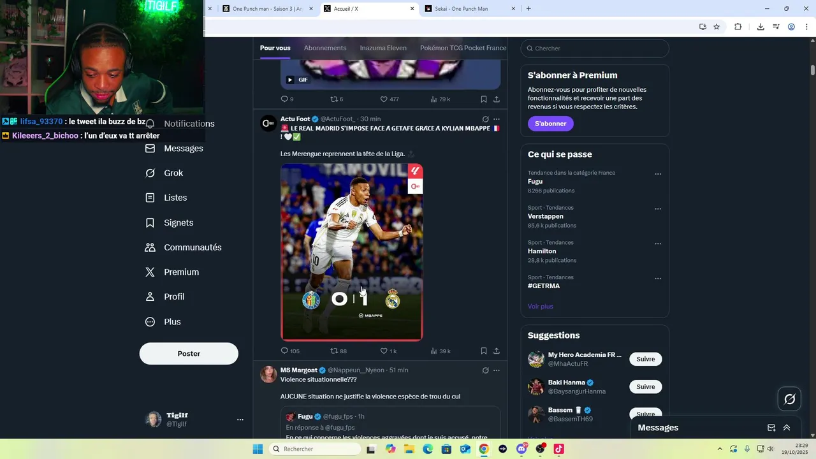This screenshot has width=816, height=459.
Task: Open options for #GETRMA trend
Action: pyautogui.click(x=658, y=279)
